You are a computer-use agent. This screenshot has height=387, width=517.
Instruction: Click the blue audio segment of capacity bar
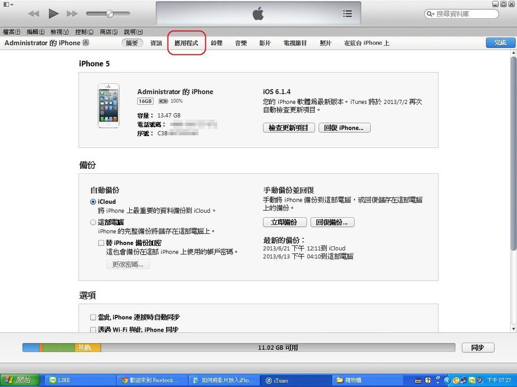click(x=31, y=348)
